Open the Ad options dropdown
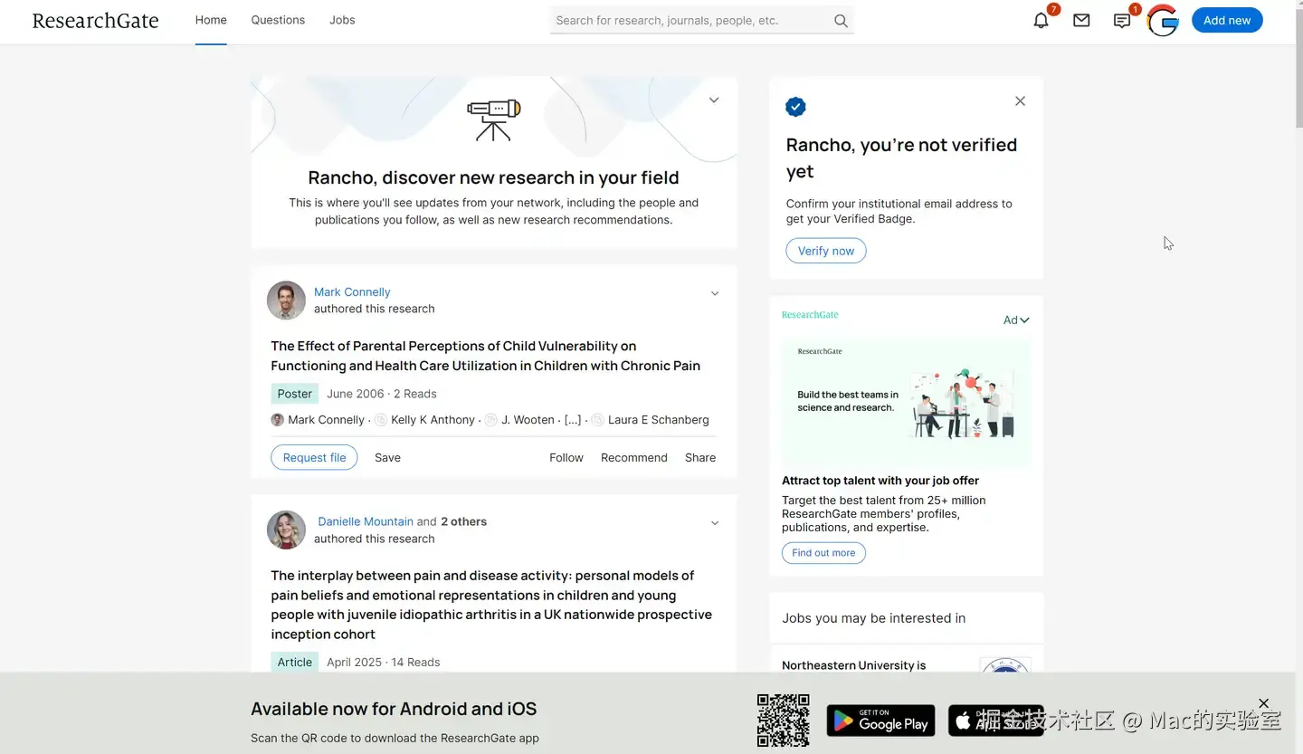 [1016, 320]
